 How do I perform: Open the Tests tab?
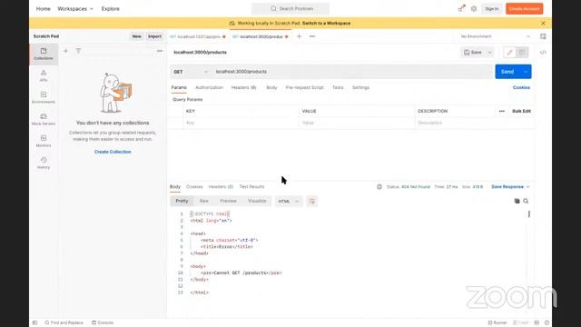tap(338, 87)
